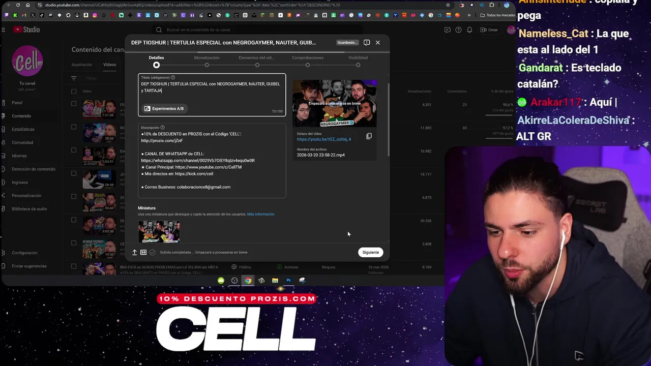
Task: Tick the checkbox for the 28:48 video
Action: point(74,173)
